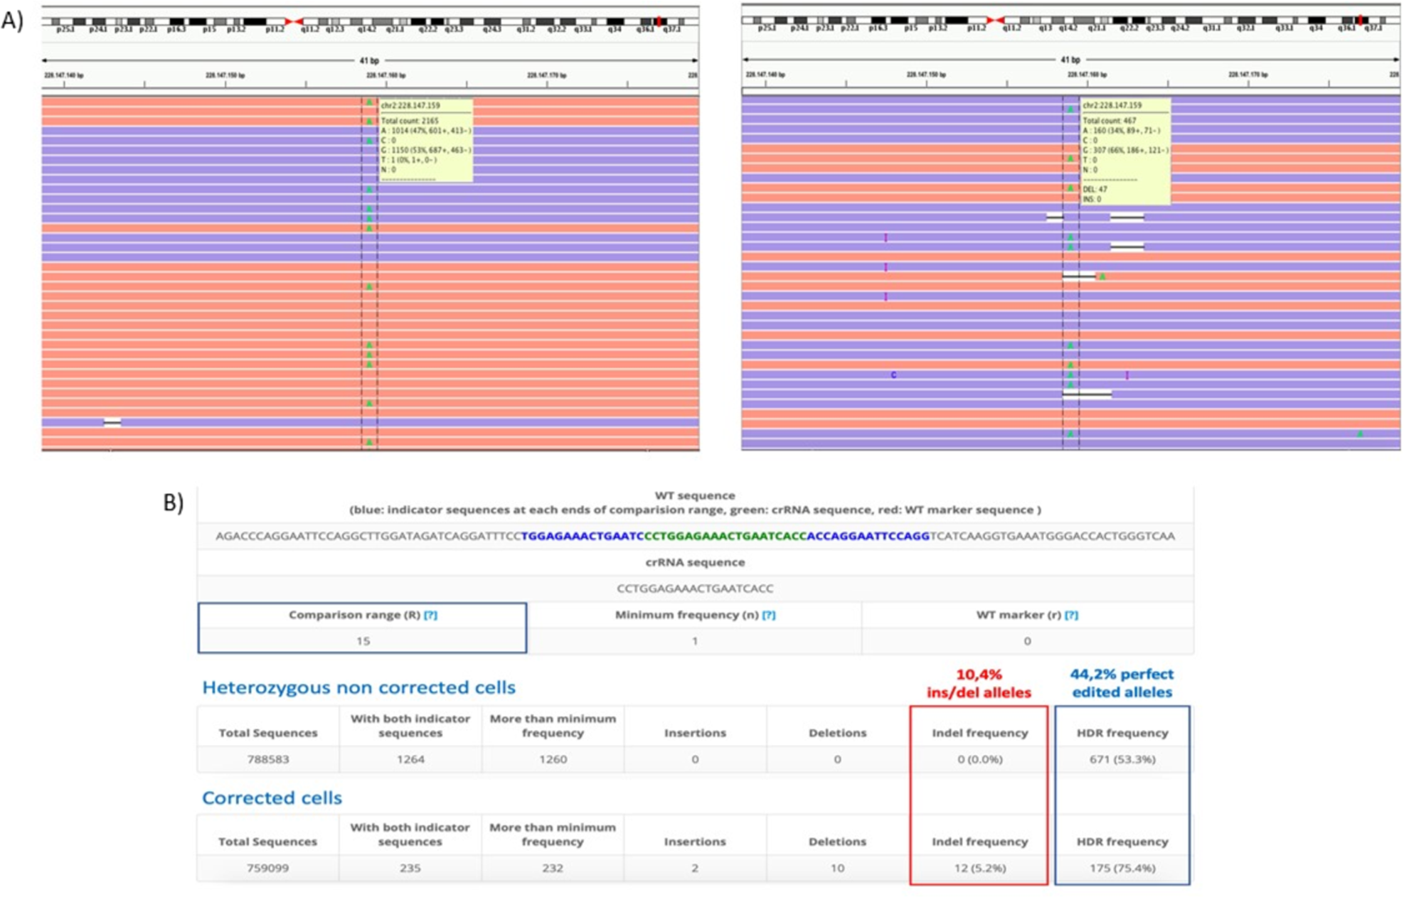Click white deletion bar in left panel's bottom purple read

coord(112,422)
